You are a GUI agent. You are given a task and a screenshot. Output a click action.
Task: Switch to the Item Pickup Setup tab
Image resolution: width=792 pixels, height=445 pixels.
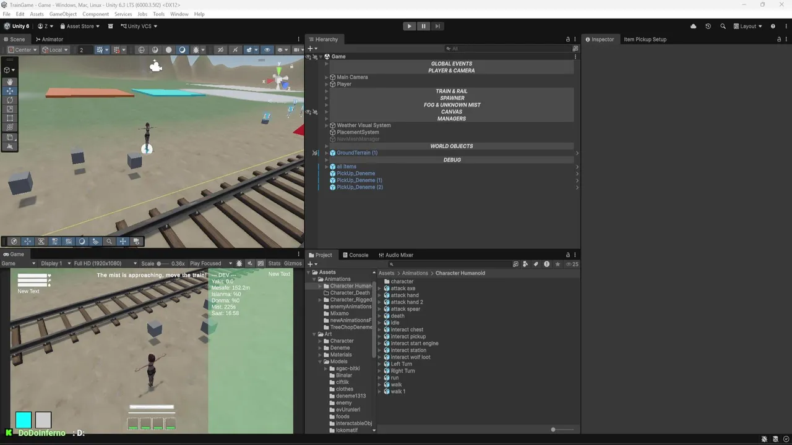coord(645,40)
